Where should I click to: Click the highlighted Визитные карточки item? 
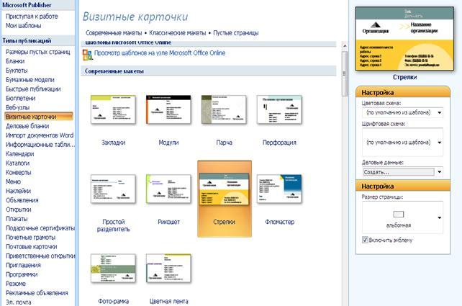tap(39, 117)
